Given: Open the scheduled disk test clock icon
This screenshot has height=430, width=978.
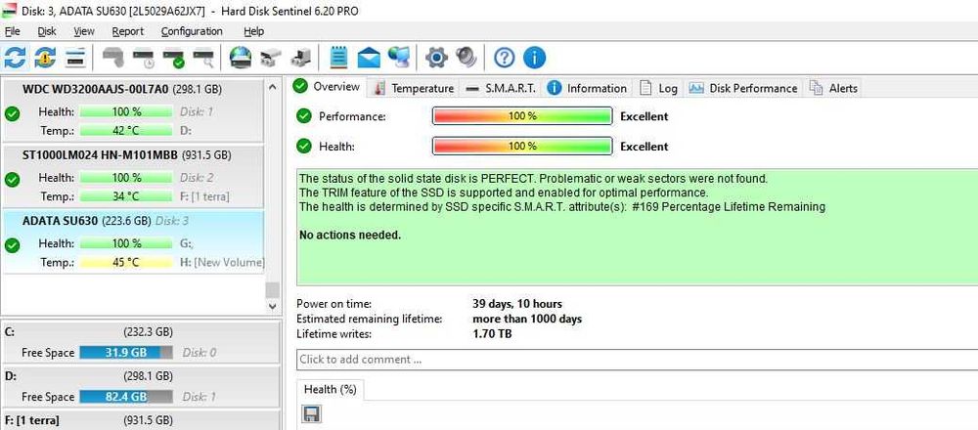Looking at the screenshot, I should pos(144,59).
